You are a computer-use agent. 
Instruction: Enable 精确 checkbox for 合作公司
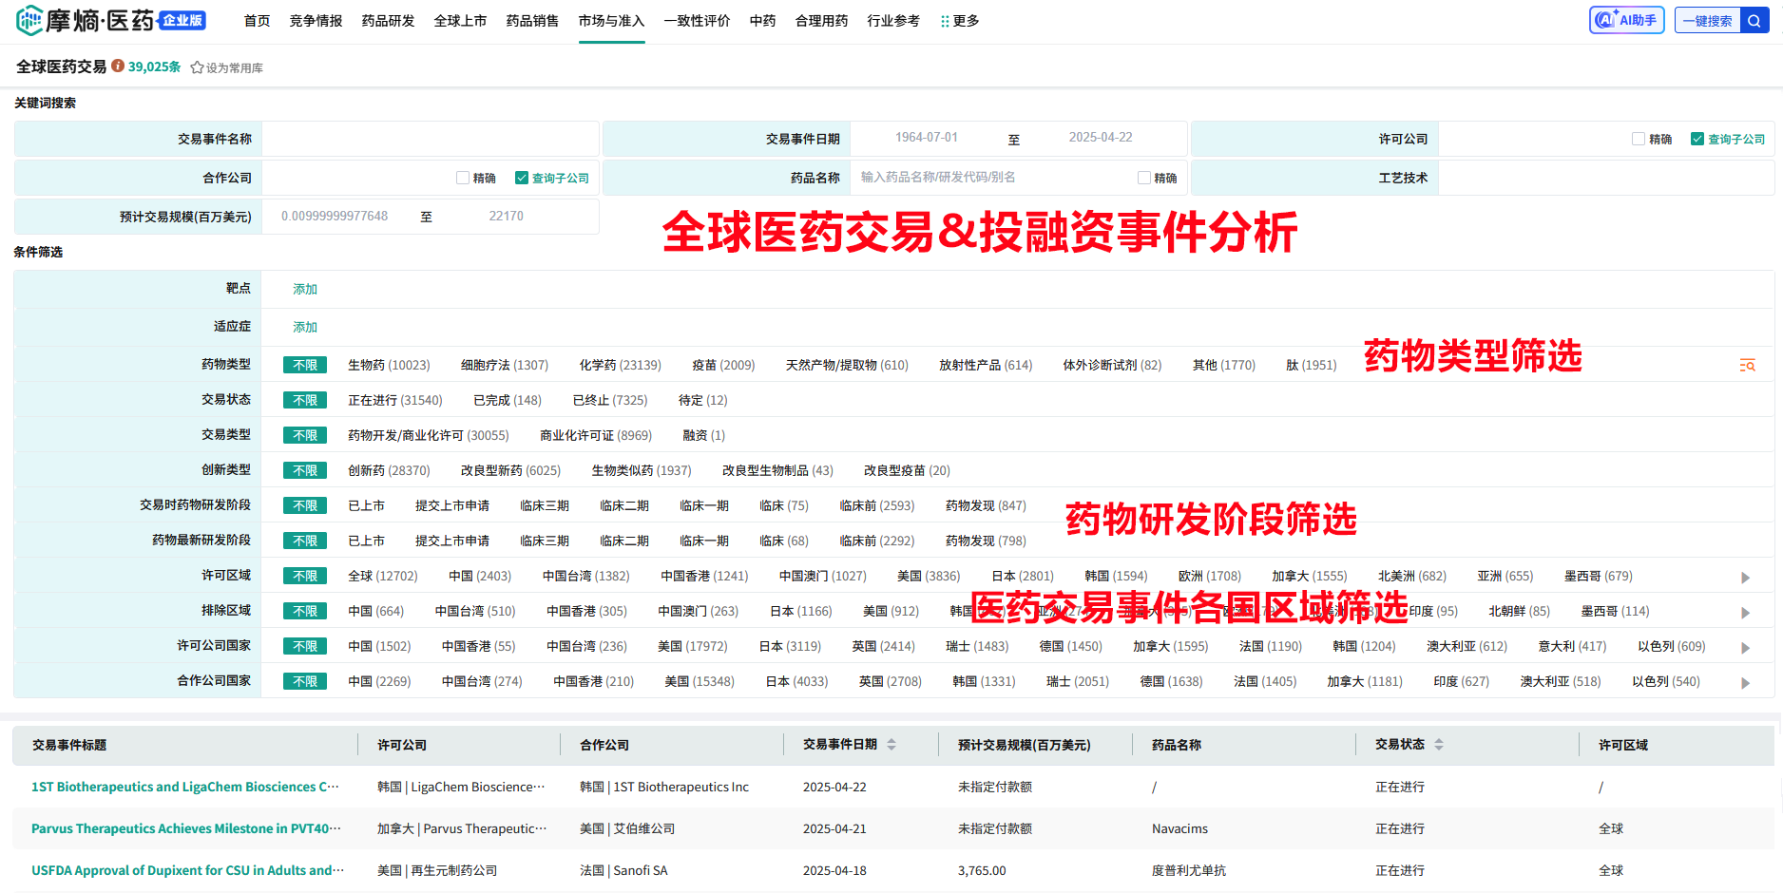pos(463,178)
